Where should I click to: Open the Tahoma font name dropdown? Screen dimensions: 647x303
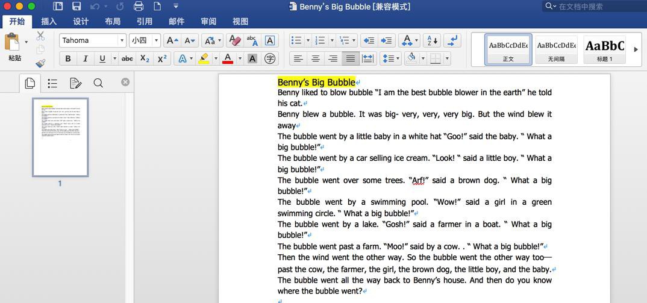coord(121,40)
